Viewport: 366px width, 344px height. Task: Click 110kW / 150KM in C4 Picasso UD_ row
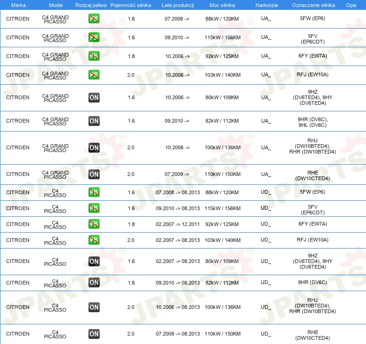(x=222, y=334)
